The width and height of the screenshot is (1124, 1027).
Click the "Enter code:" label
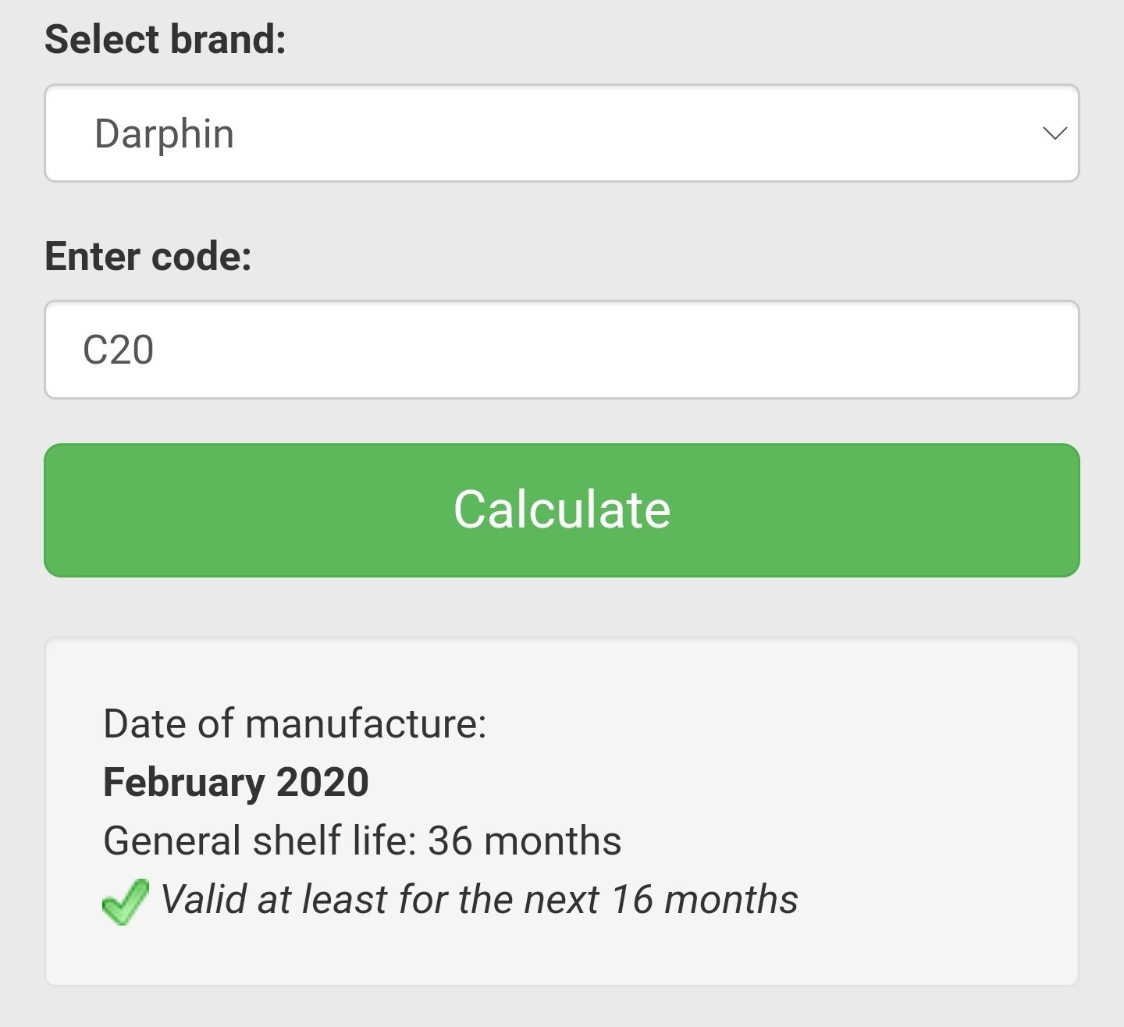pyautogui.click(x=148, y=256)
